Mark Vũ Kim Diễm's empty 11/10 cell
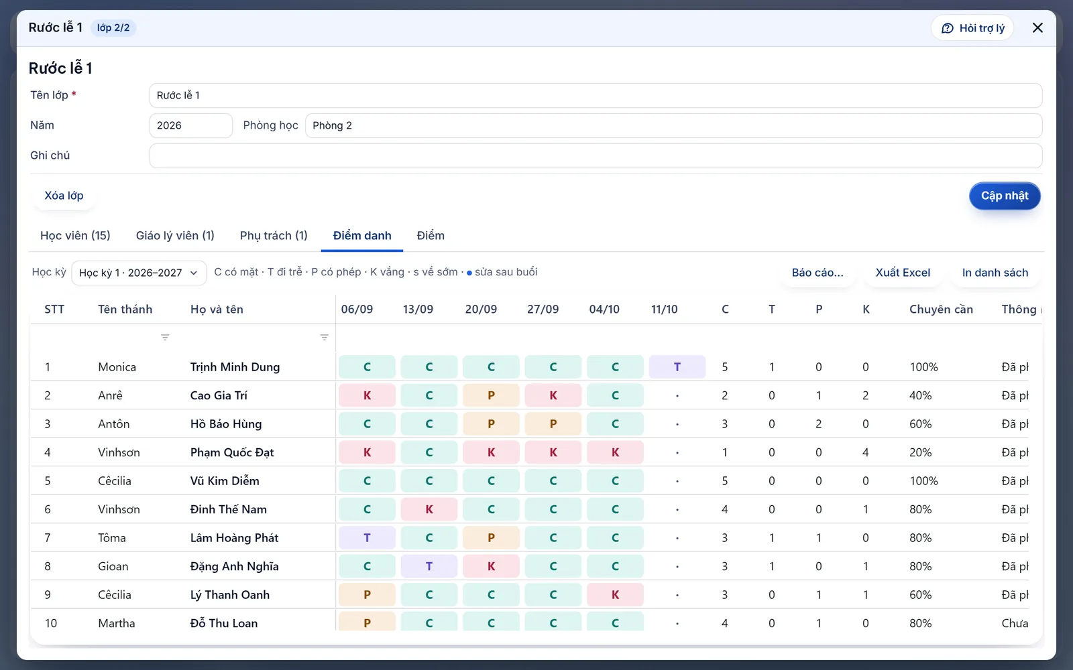Image resolution: width=1073 pixels, height=670 pixels. coord(677,481)
